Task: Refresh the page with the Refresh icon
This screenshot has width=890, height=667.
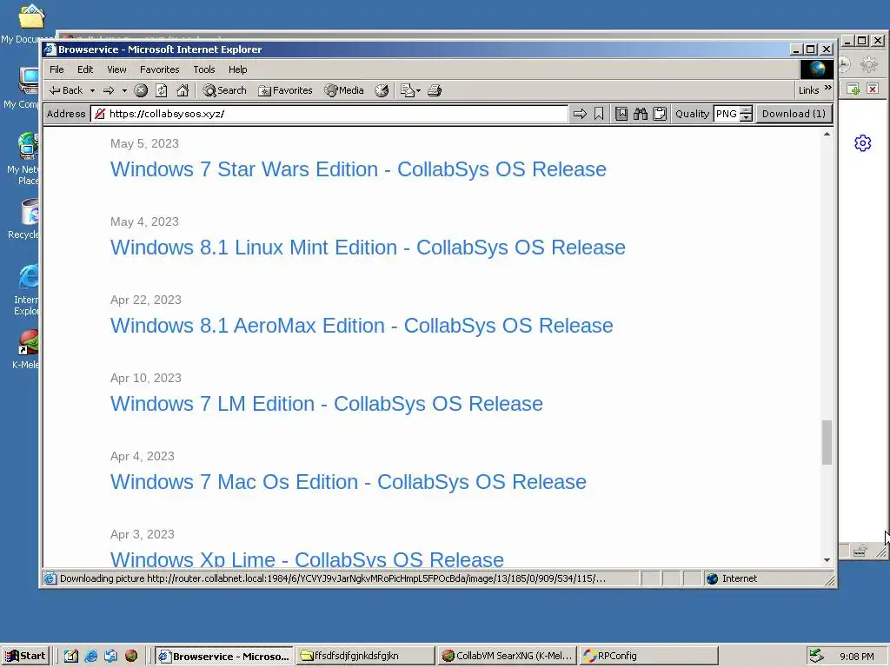Action: [162, 90]
